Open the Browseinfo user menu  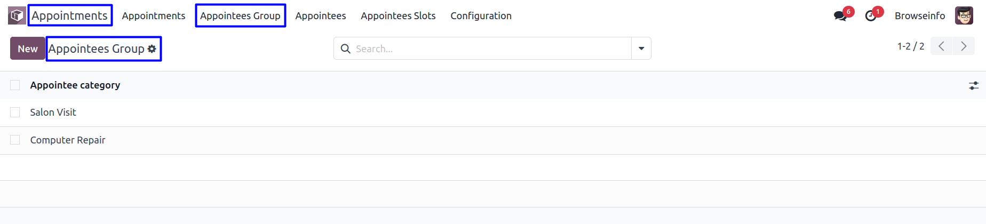(x=920, y=16)
